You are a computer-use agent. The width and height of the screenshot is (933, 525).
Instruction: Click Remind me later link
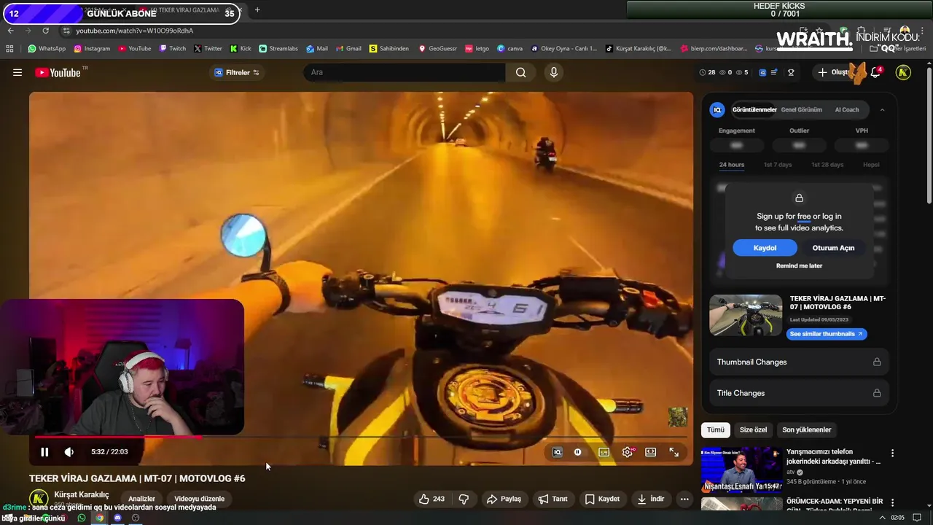coord(799,266)
